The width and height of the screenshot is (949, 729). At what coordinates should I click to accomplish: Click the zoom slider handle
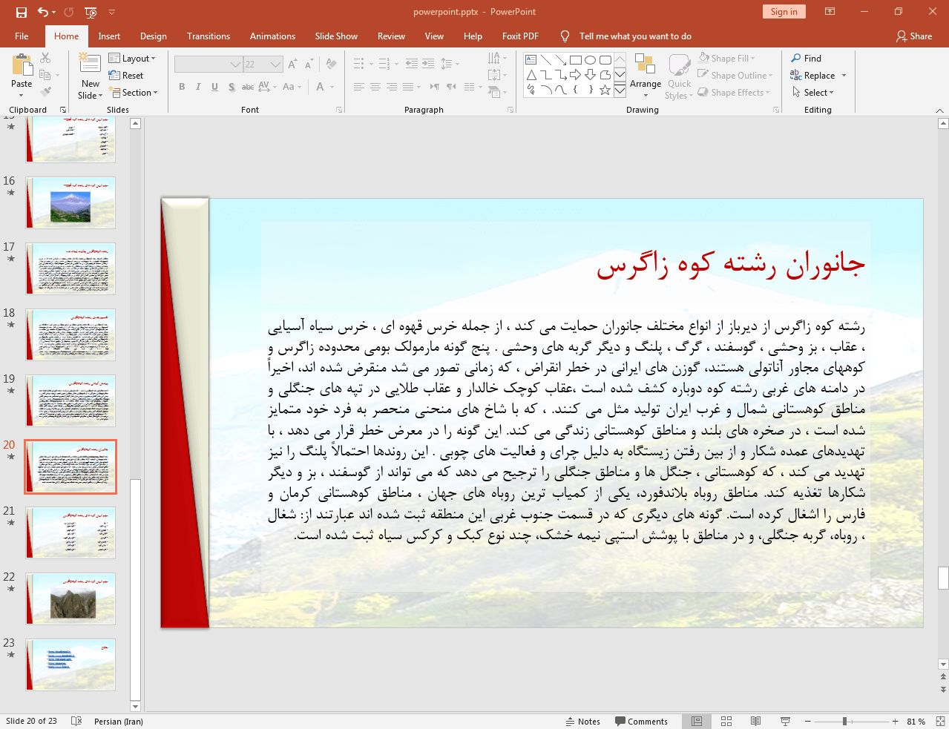(844, 721)
